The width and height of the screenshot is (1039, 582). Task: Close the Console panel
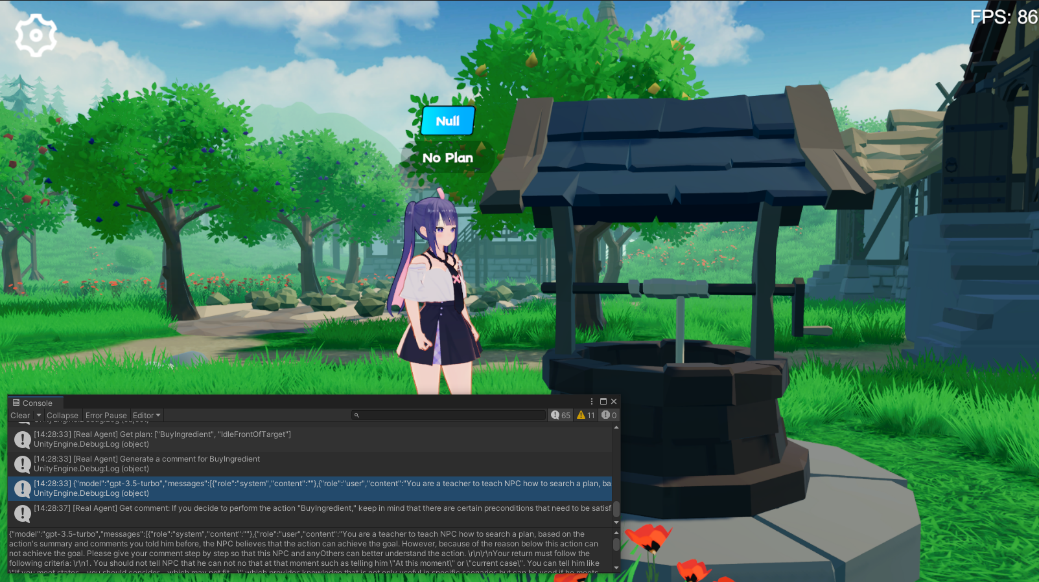[614, 401]
